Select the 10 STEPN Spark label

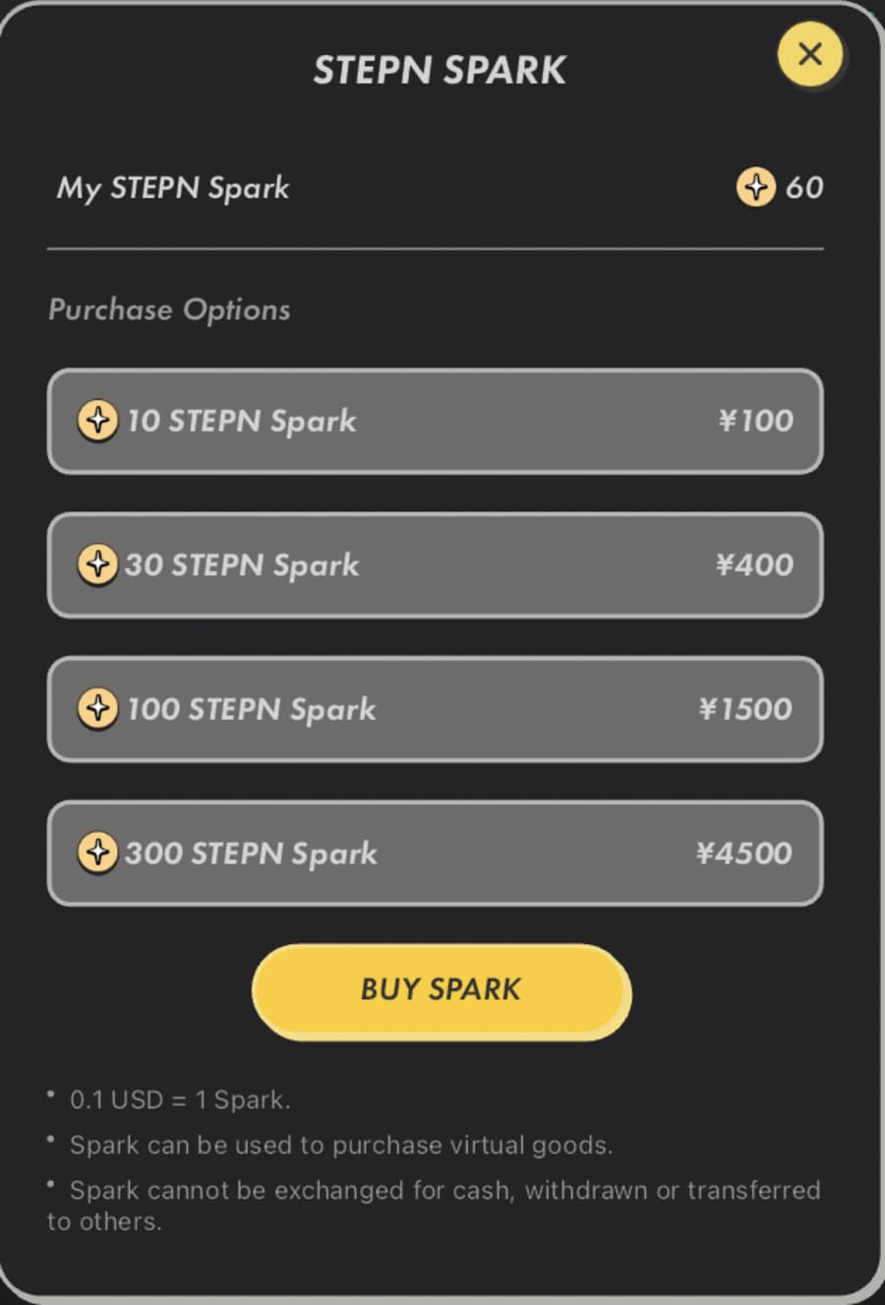click(242, 421)
